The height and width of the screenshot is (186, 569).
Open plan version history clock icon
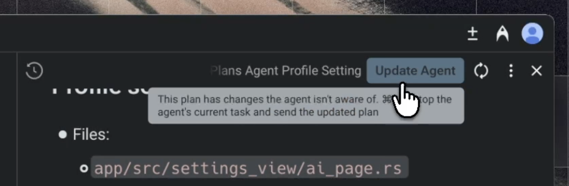tap(34, 71)
